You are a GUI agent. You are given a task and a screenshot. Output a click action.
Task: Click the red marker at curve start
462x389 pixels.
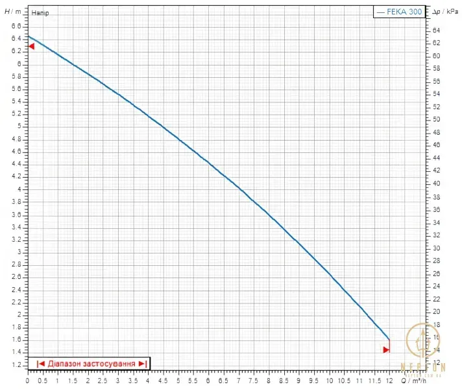click(32, 46)
